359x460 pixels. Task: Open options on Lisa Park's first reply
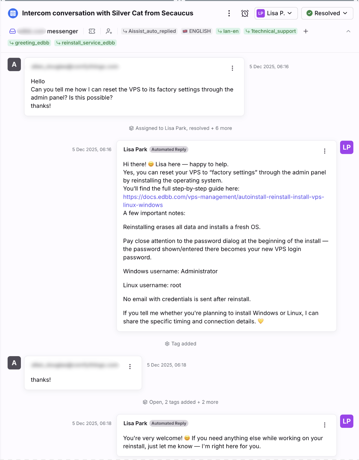click(325, 151)
